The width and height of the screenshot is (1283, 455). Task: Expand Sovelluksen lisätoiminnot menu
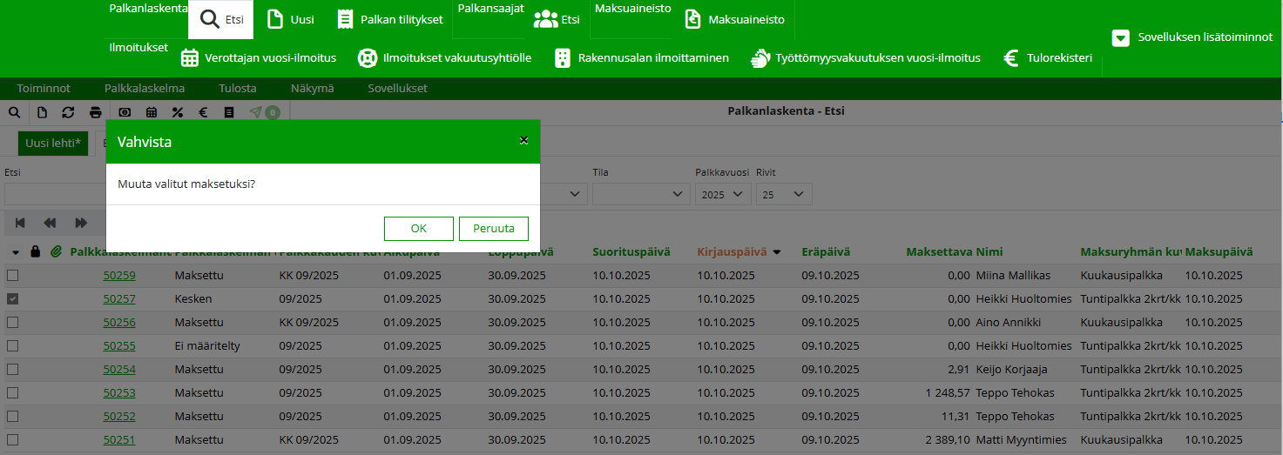point(1192,37)
